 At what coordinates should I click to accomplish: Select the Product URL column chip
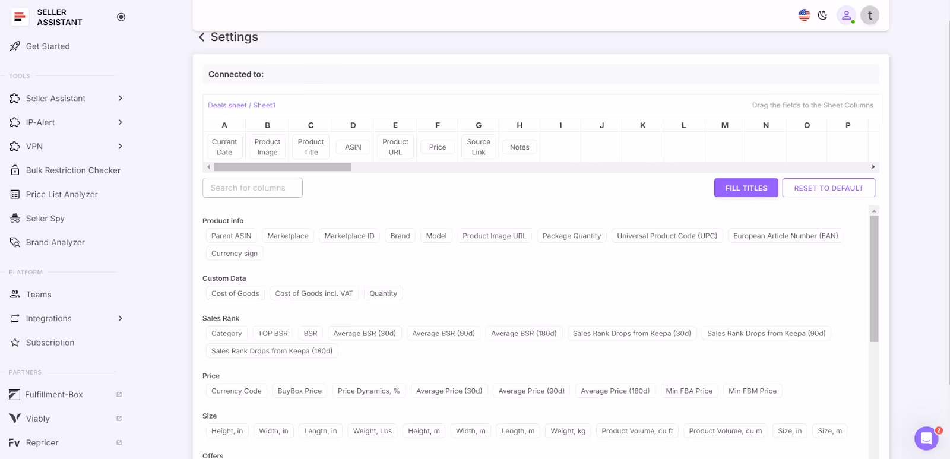tap(395, 147)
